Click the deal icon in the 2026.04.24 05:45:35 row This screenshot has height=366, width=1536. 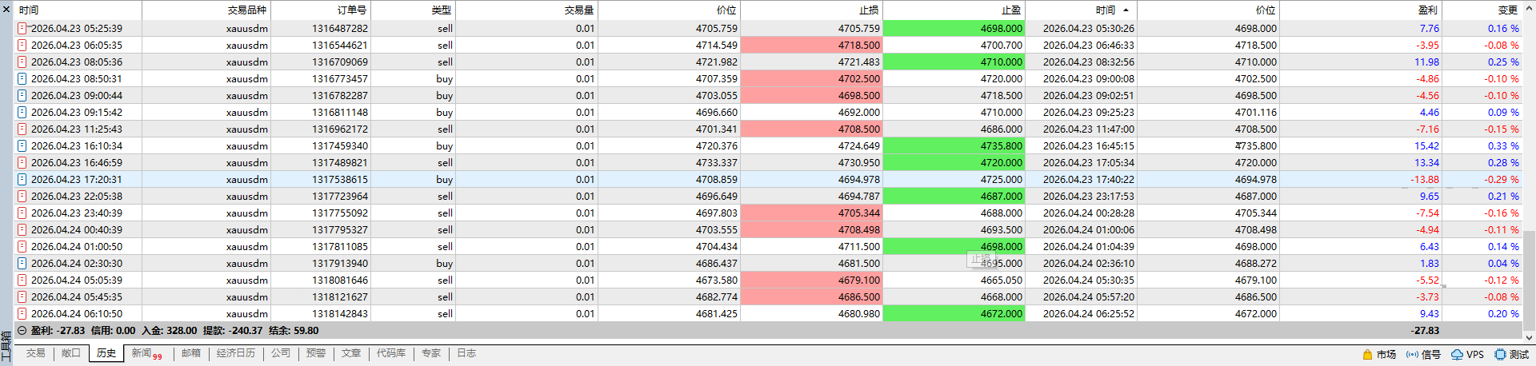pyautogui.click(x=22, y=297)
